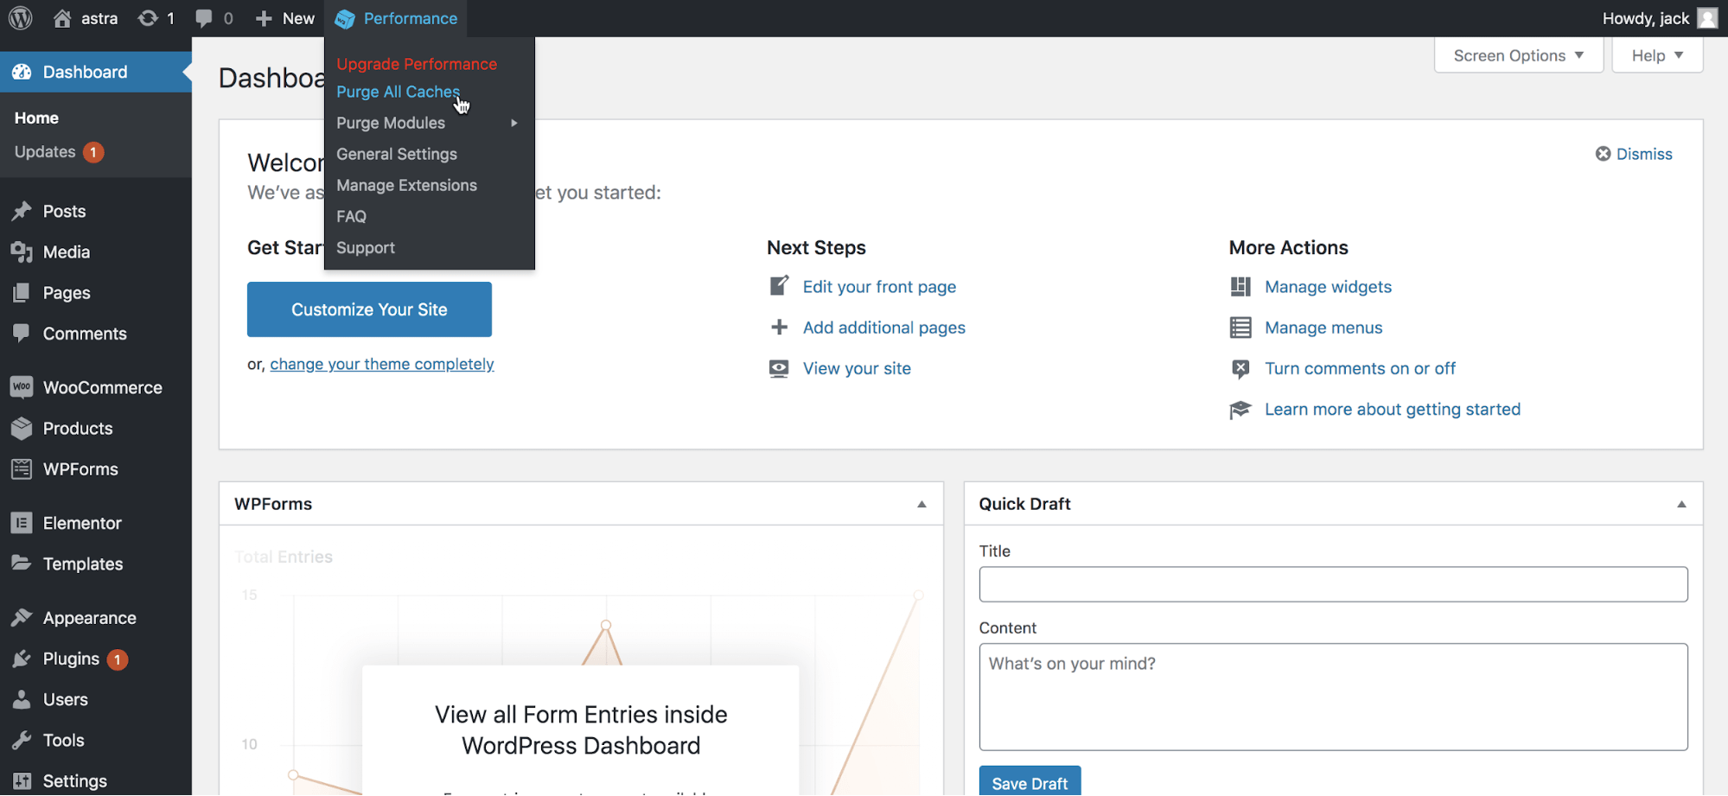Focus the Quick Draft Title field
Image resolution: width=1728 pixels, height=796 pixels.
[1333, 584]
